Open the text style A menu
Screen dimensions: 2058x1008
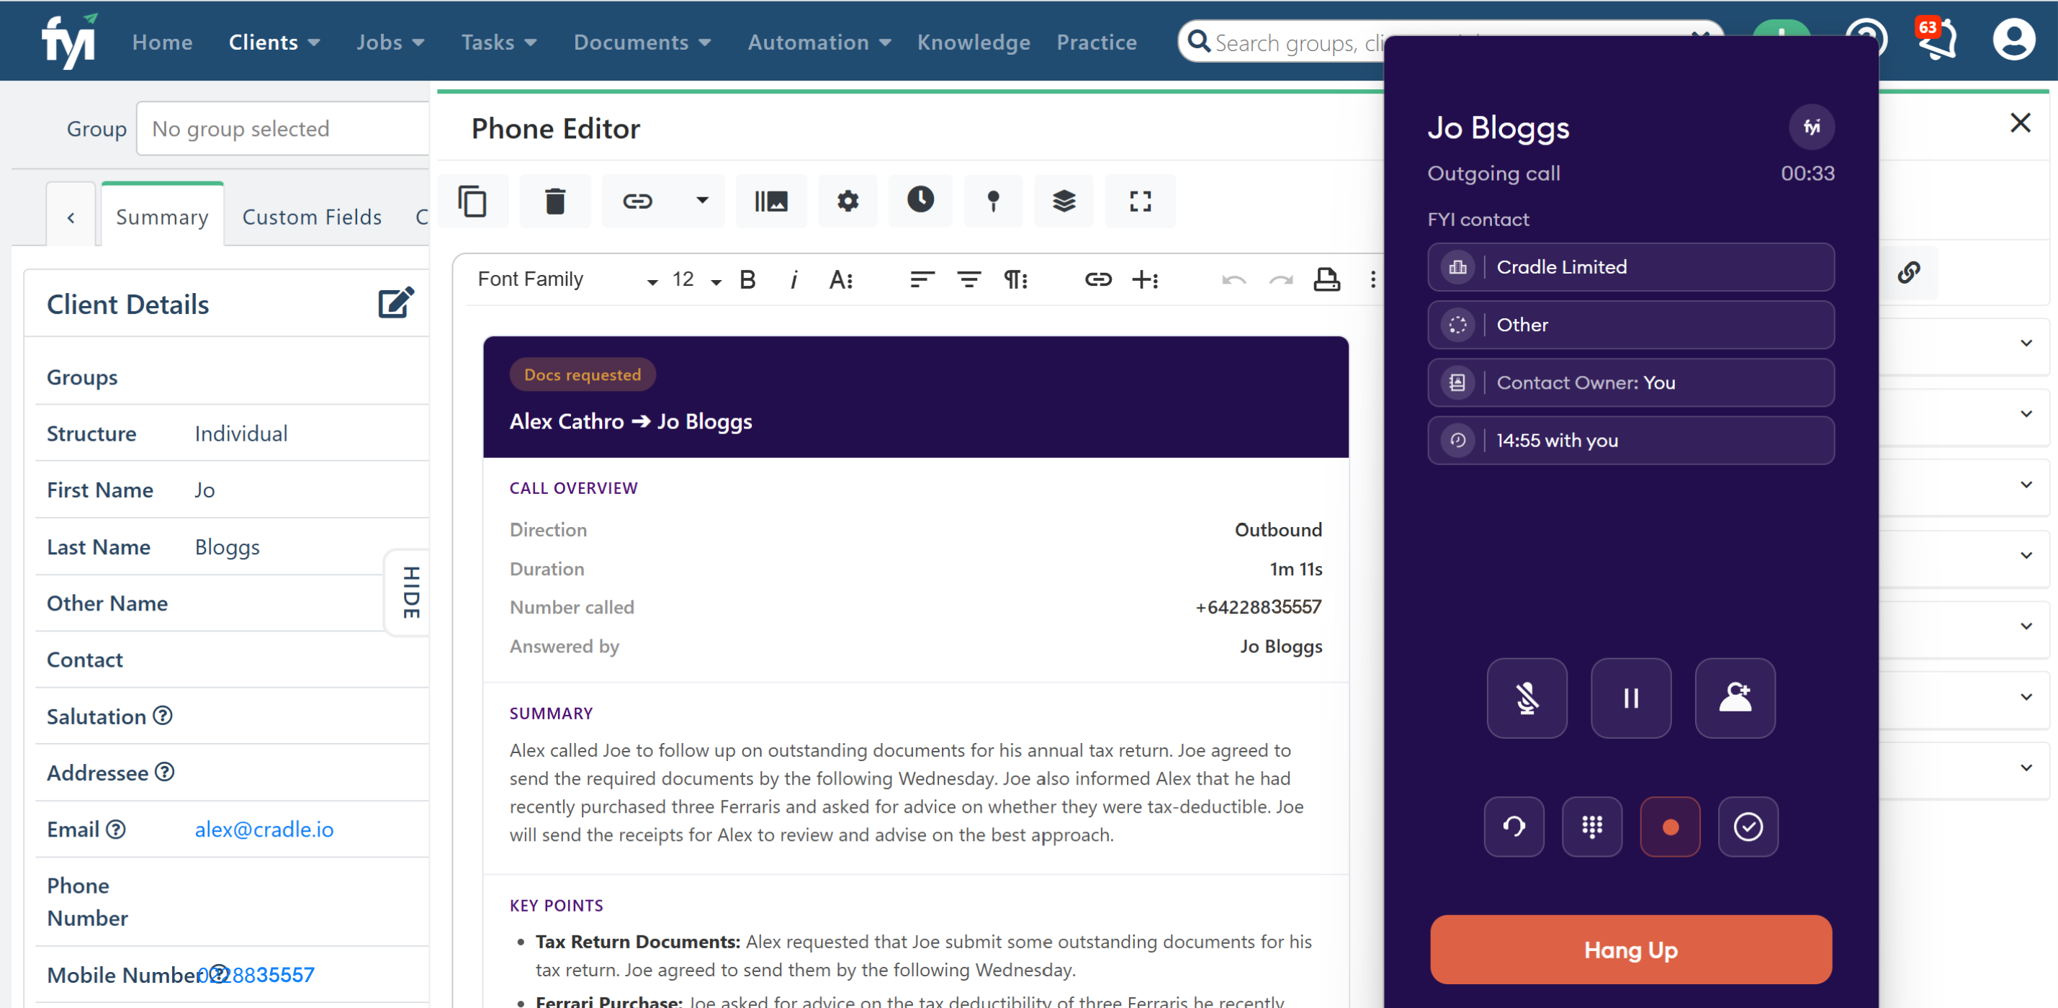coord(840,279)
